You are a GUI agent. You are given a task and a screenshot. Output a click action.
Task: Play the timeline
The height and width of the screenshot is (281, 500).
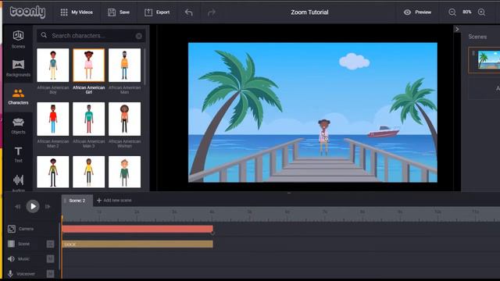point(33,206)
